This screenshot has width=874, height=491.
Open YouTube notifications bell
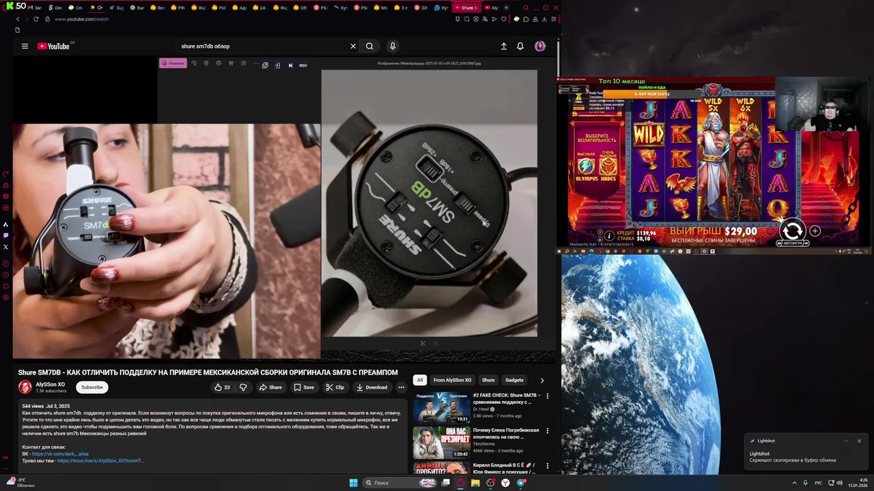(x=520, y=46)
